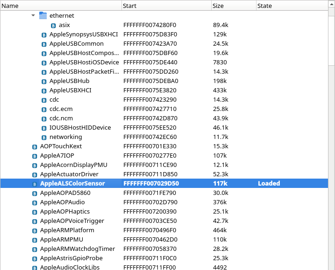Select the AppleUSBHub row name
The width and height of the screenshot is (335, 270).
click(x=70, y=81)
